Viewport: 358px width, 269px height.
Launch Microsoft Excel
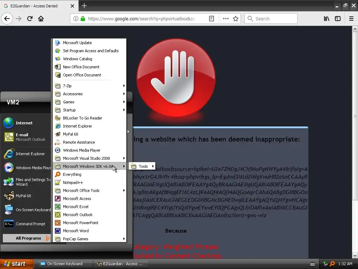click(89, 207)
